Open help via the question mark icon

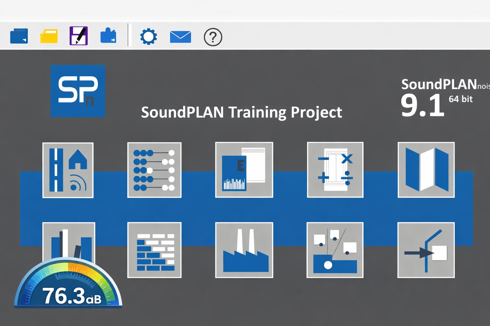click(213, 37)
